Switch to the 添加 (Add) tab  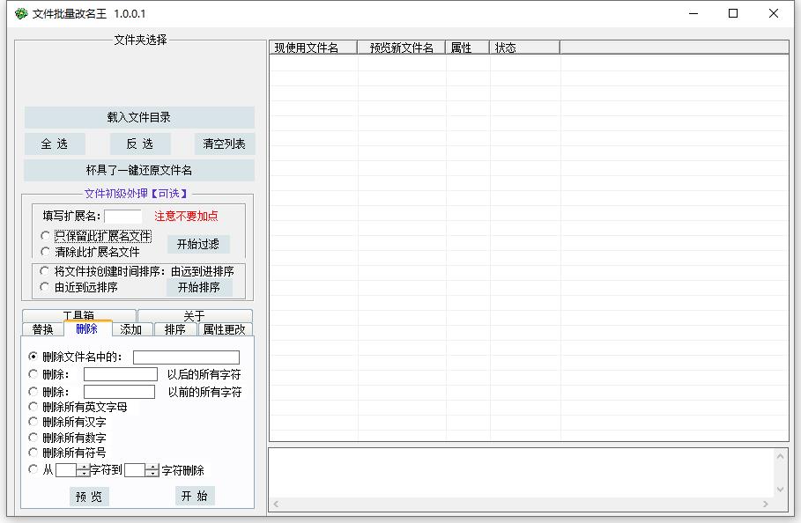pos(130,329)
